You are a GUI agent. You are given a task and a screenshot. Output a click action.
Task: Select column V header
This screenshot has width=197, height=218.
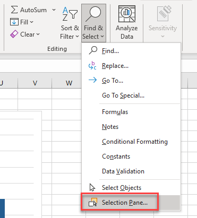pyautogui.click(x=35, y=83)
